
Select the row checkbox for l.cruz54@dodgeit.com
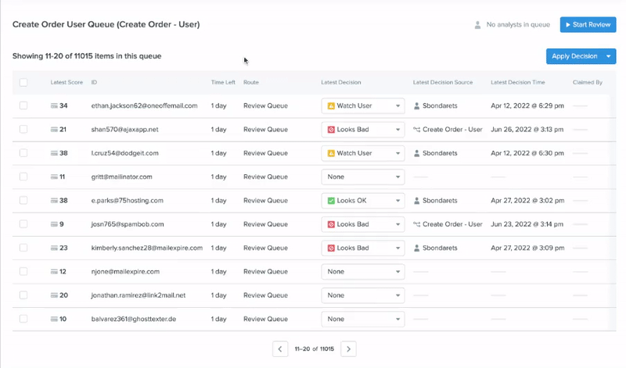[23, 153]
